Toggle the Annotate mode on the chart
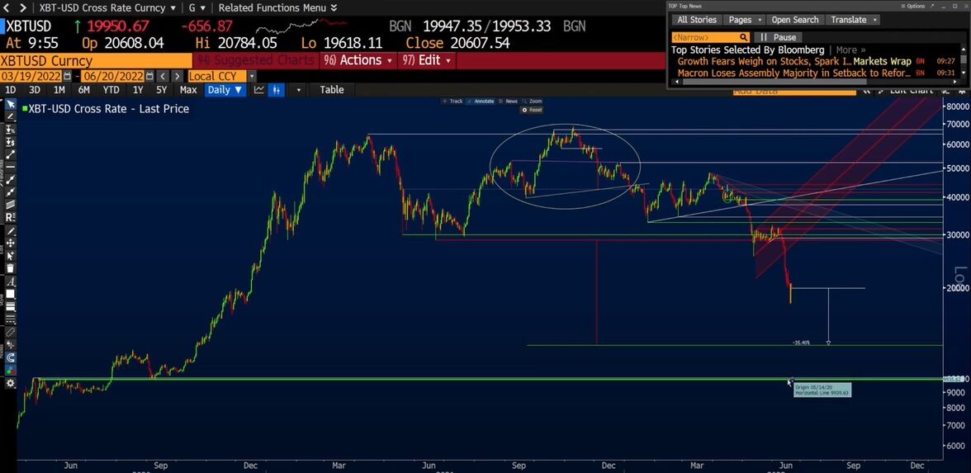Image resolution: width=971 pixels, height=473 pixels. click(481, 101)
